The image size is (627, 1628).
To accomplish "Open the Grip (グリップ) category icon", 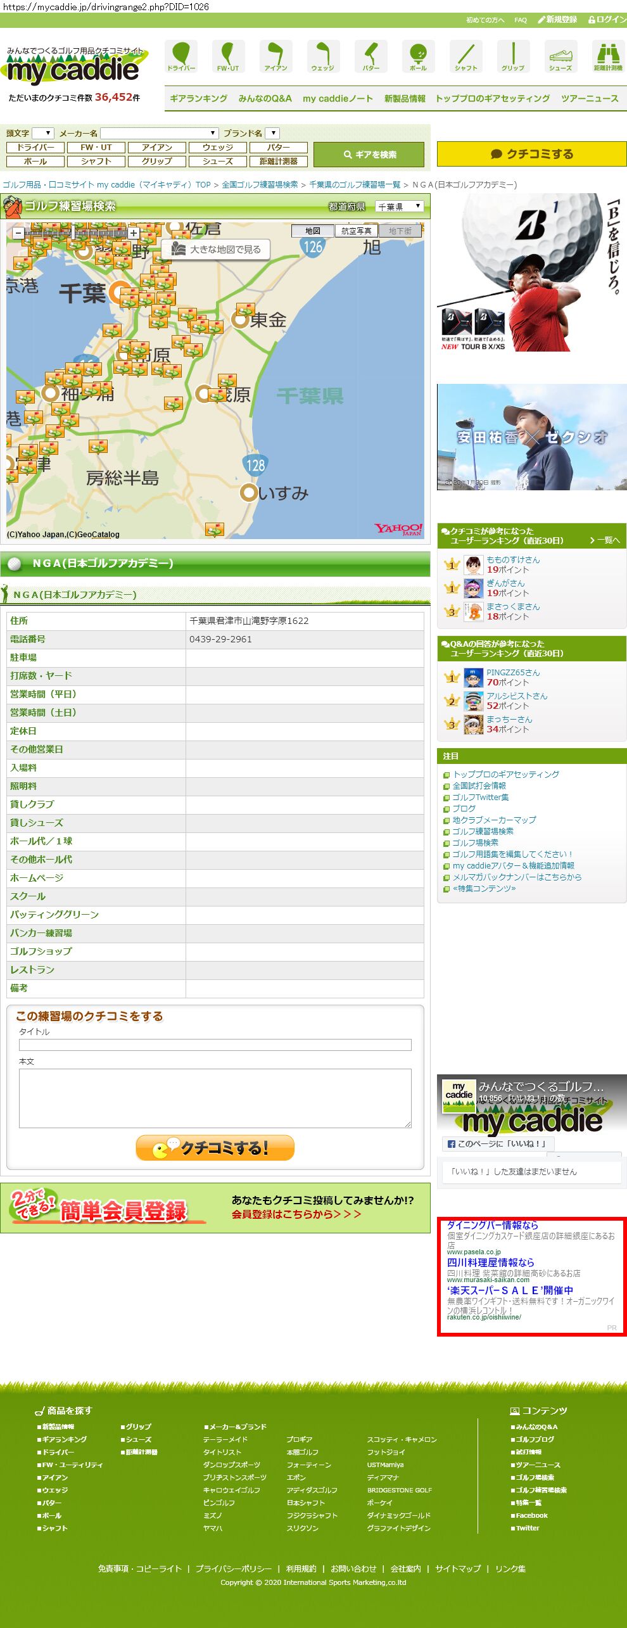I will [x=513, y=56].
